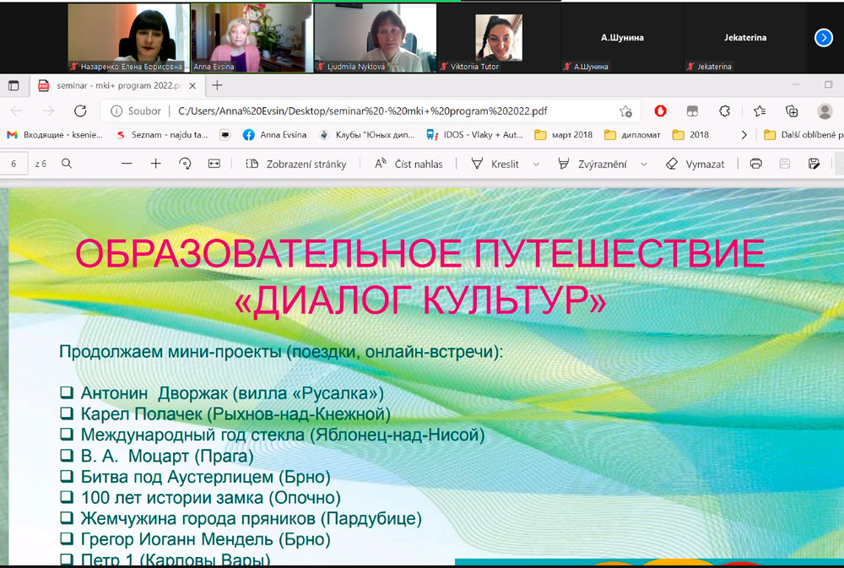The width and height of the screenshot is (844, 568).
Task: Show more bookmarks via overflow chevron
Action: click(744, 135)
